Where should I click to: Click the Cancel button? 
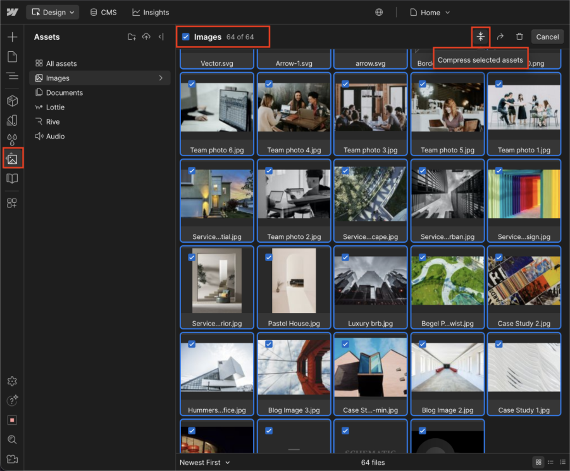(x=547, y=37)
